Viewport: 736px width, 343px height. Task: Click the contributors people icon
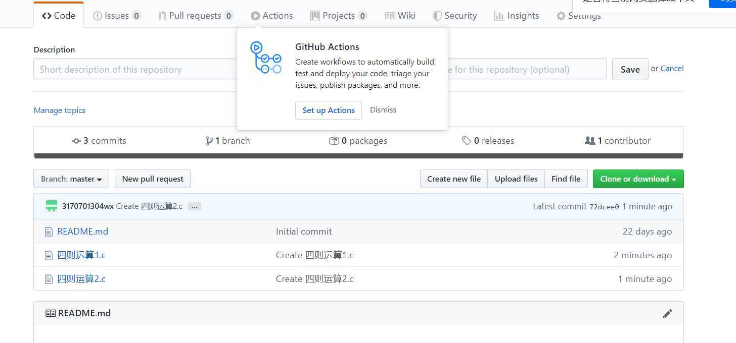pyautogui.click(x=590, y=141)
